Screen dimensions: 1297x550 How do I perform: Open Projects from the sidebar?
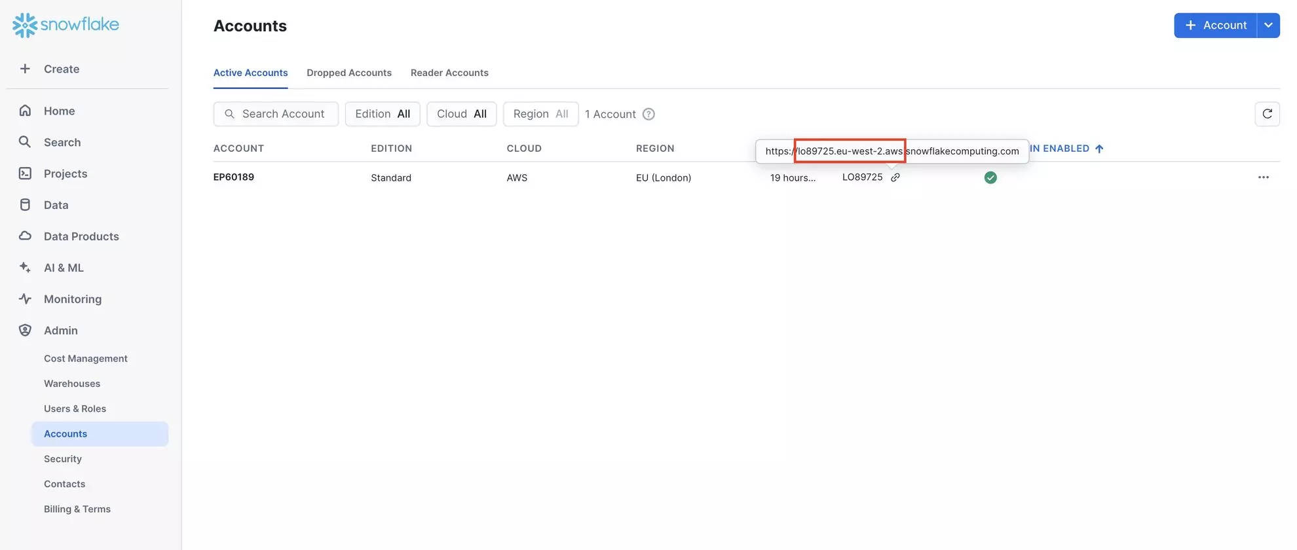tap(66, 174)
